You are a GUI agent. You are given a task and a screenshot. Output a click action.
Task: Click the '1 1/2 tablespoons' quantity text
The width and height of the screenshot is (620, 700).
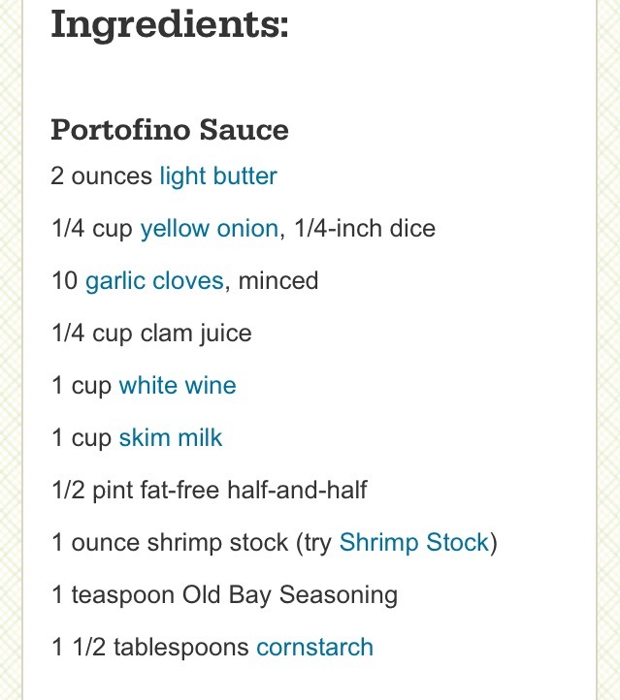[150, 647]
